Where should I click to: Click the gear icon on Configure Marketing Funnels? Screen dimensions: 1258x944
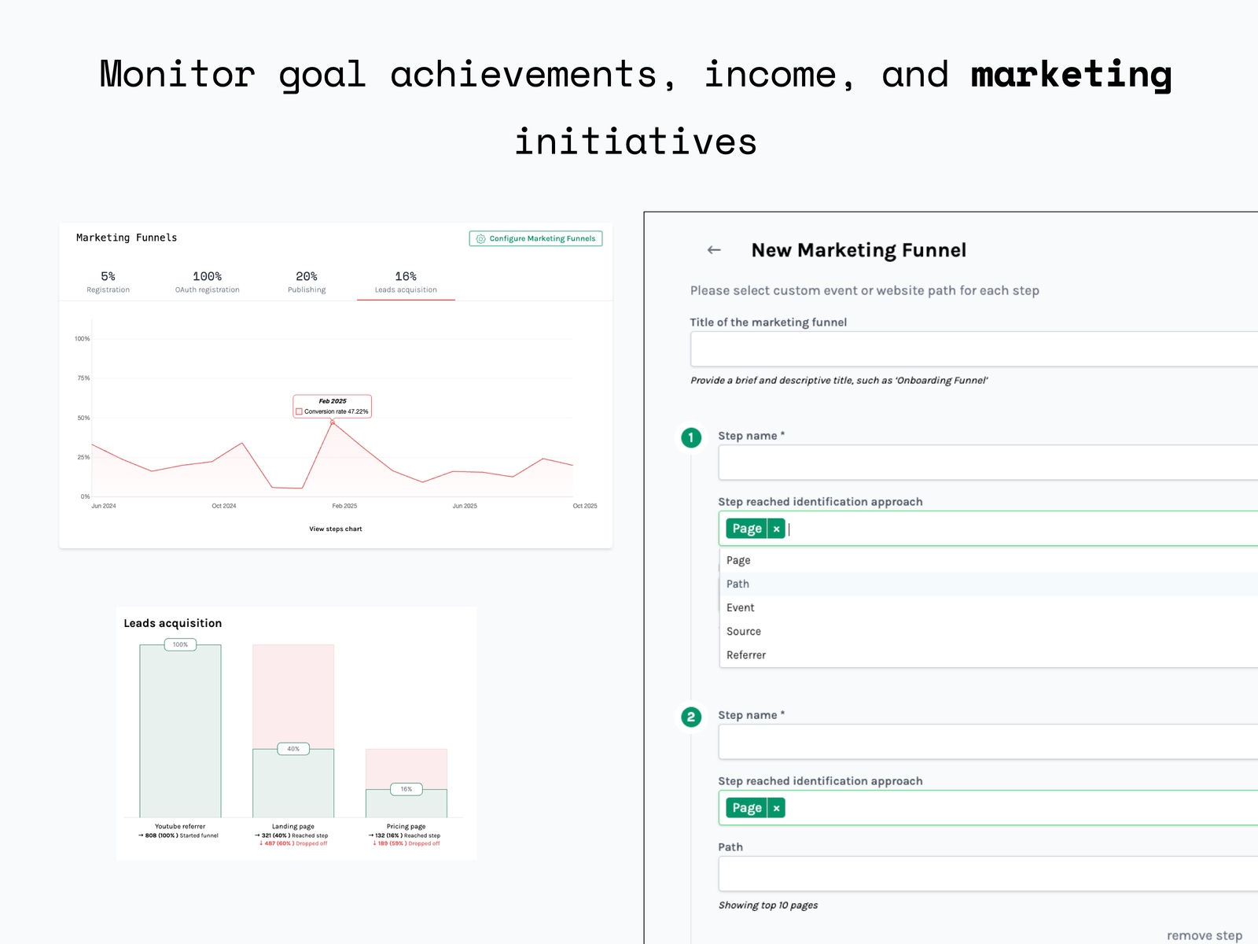click(480, 238)
